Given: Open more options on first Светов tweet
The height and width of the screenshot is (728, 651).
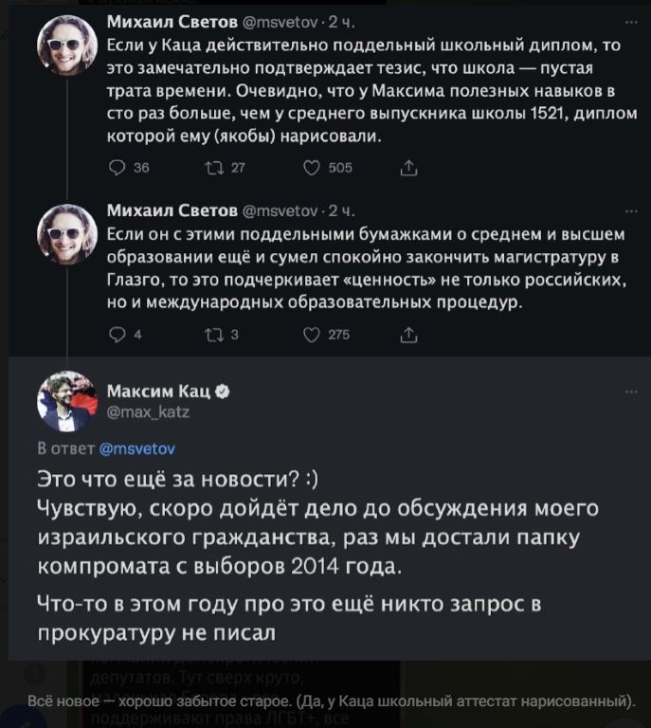Looking at the screenshot, I should pyautogui.click(x=632, y=21).
